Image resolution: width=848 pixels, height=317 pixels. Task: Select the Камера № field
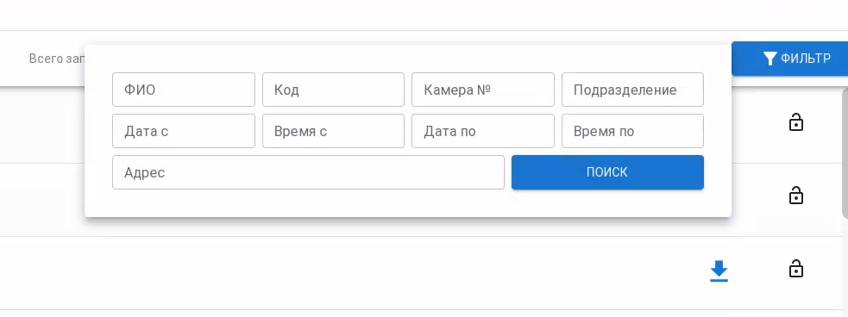click(483, 90)
